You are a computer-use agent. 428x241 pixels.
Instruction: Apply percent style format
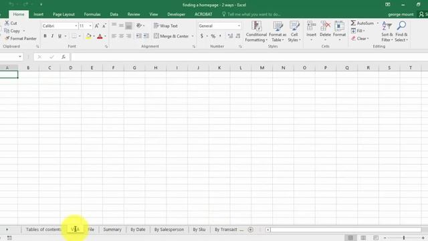[x=213, y=36]
